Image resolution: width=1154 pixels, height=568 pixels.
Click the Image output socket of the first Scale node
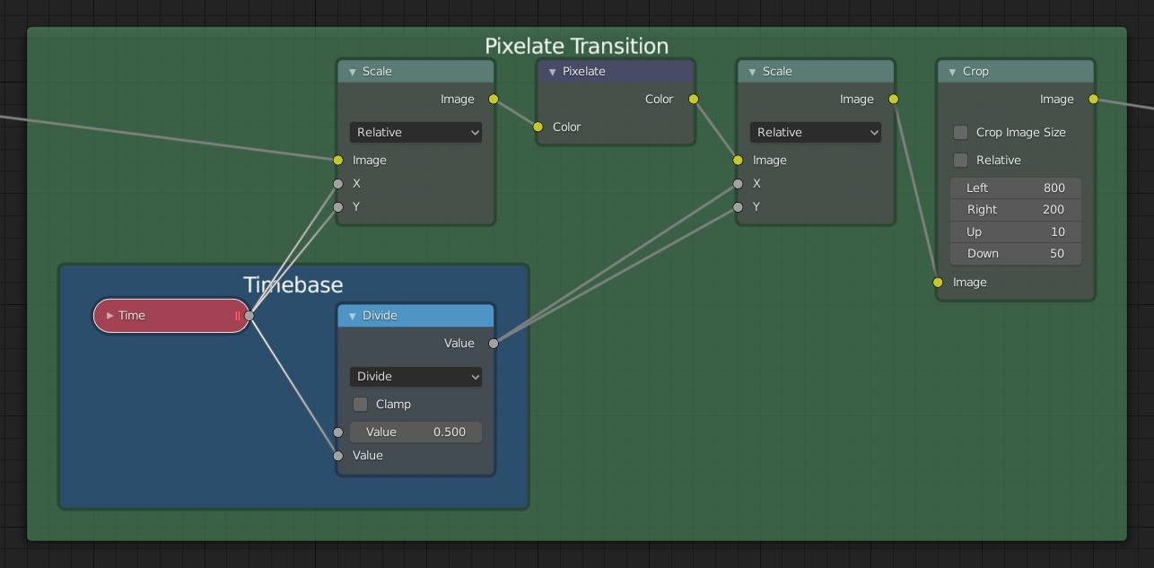pyautogui.click(x=494, y=100)
